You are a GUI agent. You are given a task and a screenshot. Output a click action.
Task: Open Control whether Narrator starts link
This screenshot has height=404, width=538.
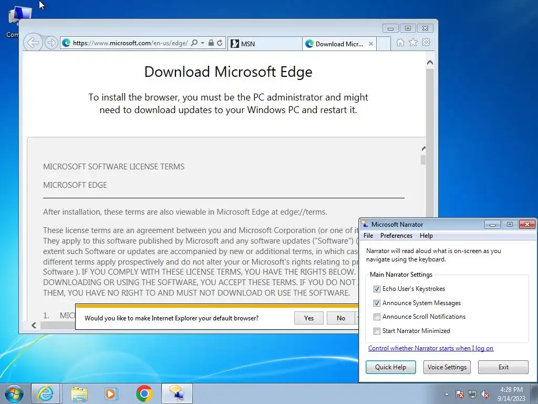(431, 348)
